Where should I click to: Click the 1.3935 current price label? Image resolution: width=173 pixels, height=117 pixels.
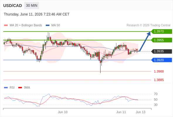coord(162,51)
